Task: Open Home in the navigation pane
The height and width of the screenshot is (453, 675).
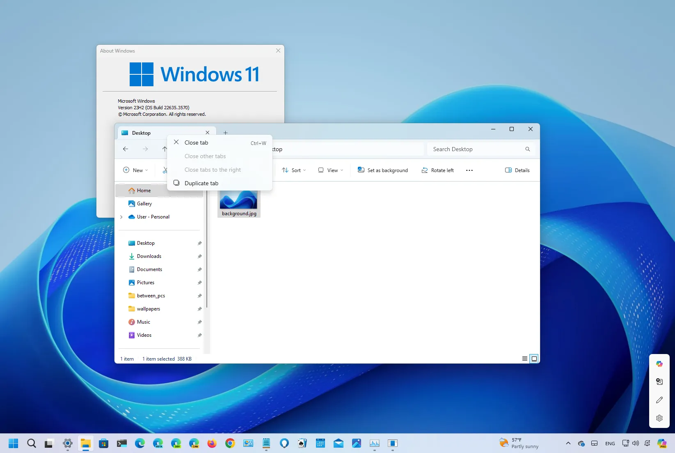Action: [159, 191]
